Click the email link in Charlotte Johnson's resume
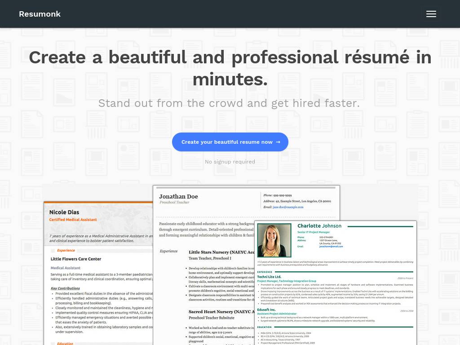The image size is (460, 345). [x=331, y=247]
